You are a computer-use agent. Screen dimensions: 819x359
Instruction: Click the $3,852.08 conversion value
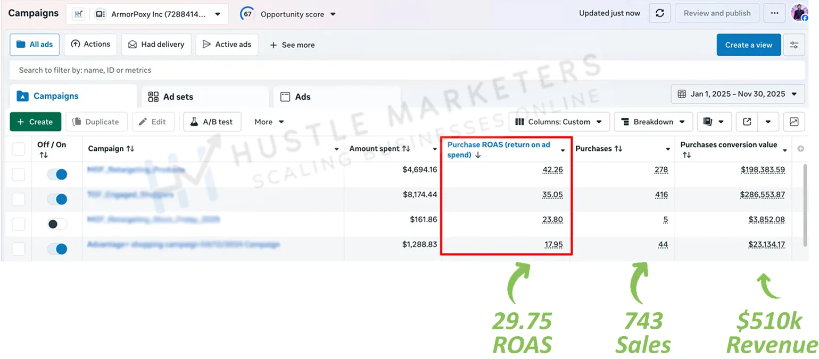coord(767,220)
